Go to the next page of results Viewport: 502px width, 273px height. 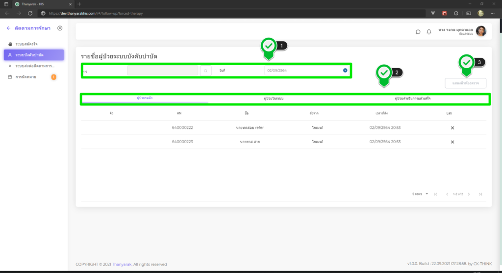[469, 194]
